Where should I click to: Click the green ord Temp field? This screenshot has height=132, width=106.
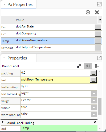pyautogui.click(x=59, y=128)
